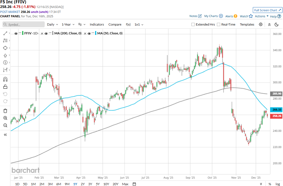The height and width of the screenshot is (186, 283).
Task: Delete drawings with the trash icon
Action: click(5, 111)
